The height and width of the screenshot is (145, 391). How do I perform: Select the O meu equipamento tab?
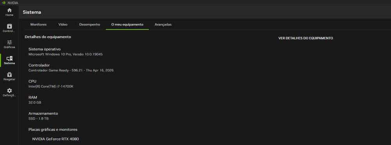(x=127, y=24)
